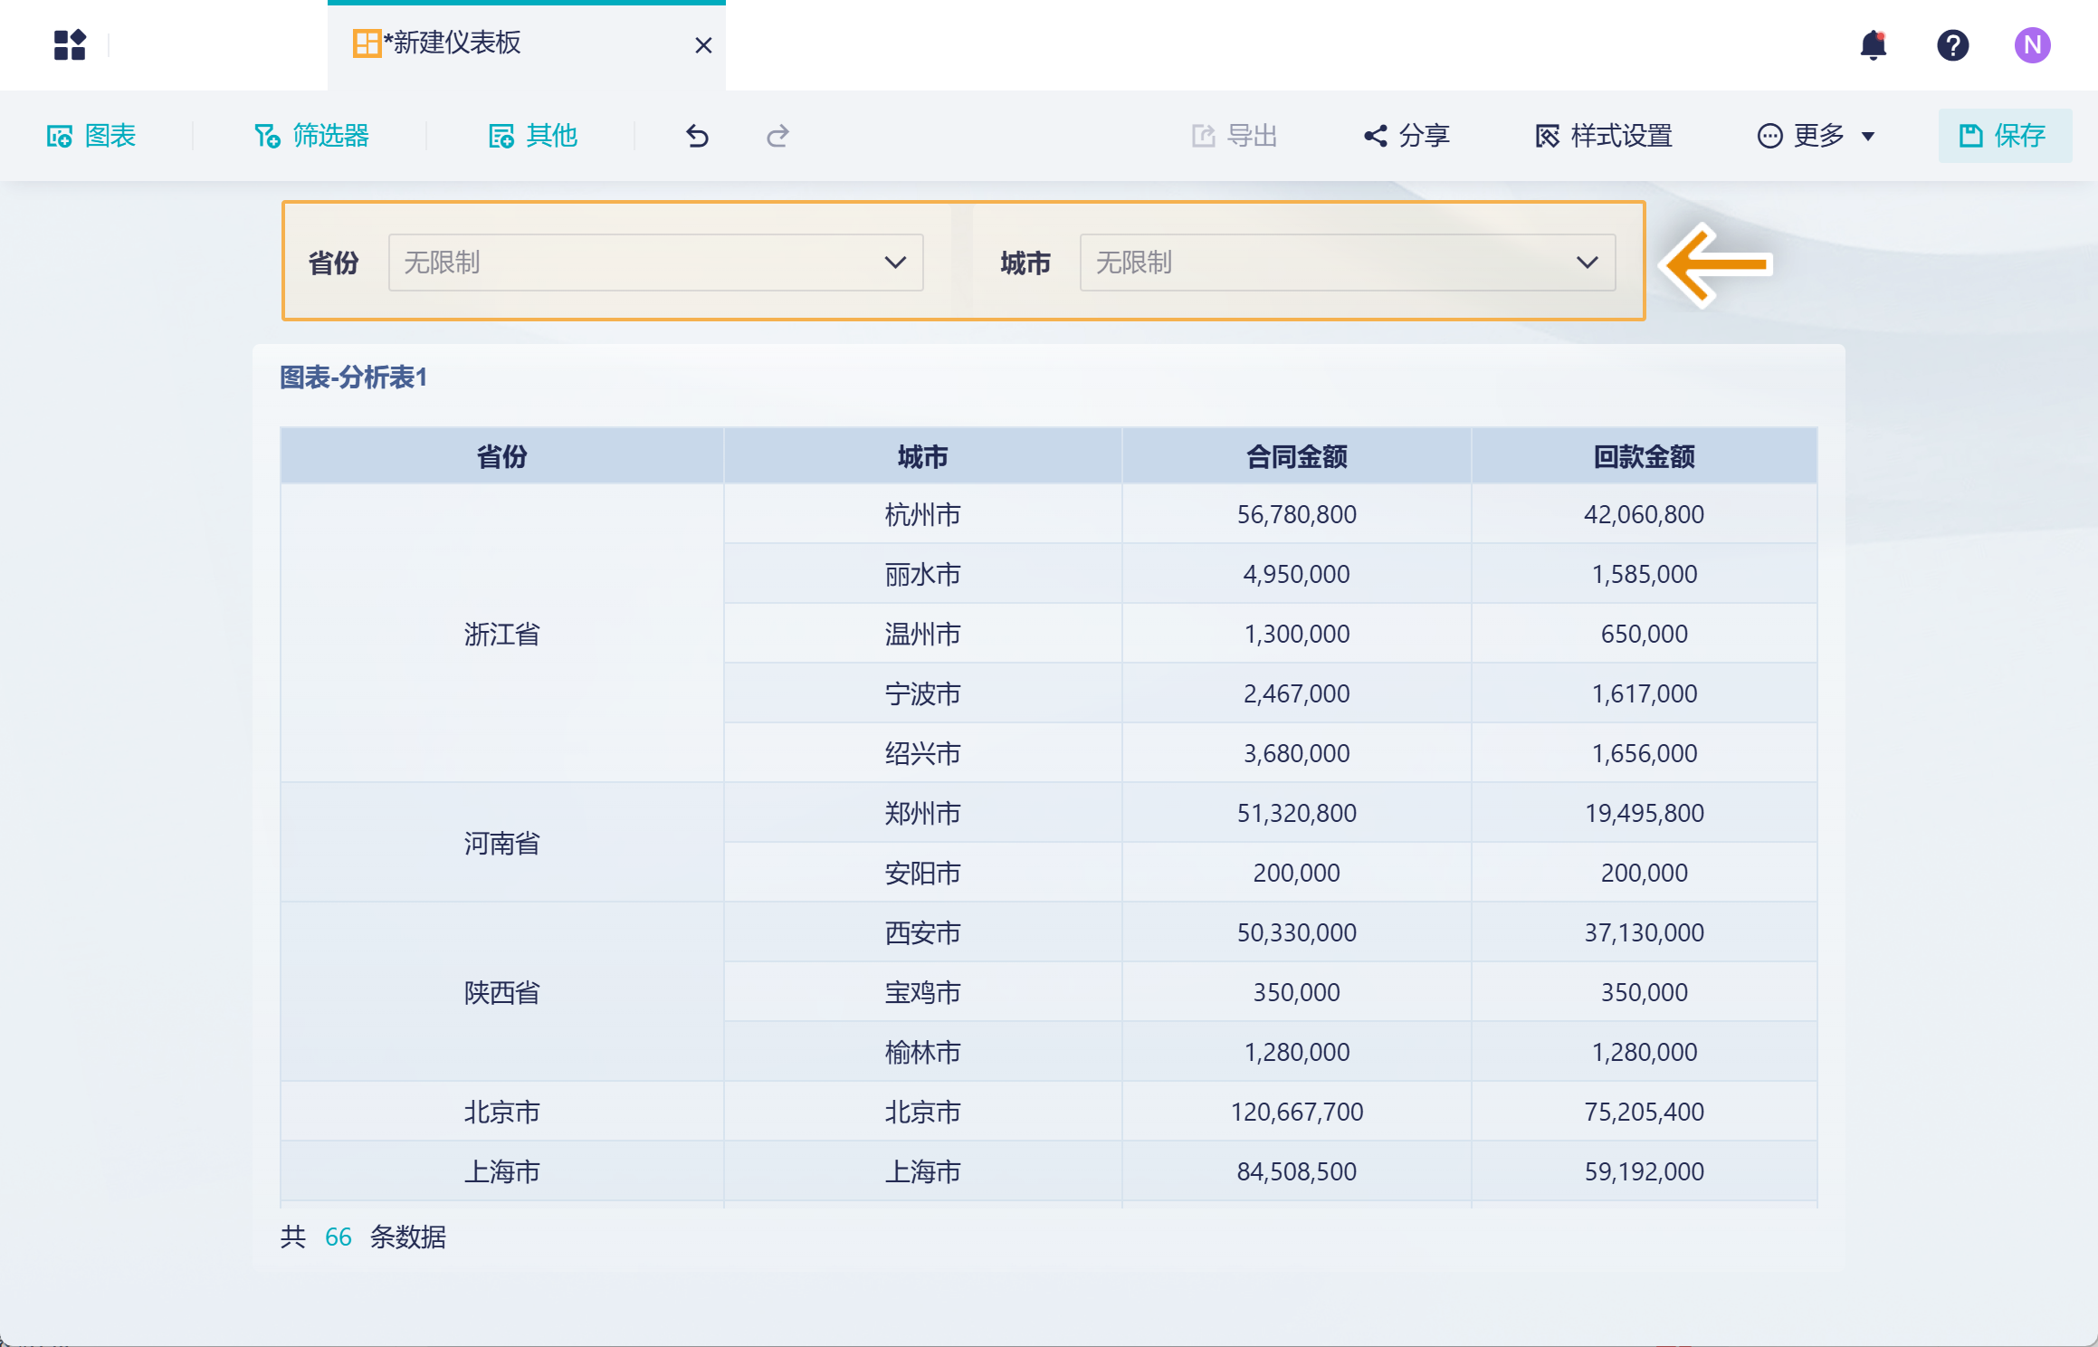Open the help question mark icon
This screenshot has height=1347, width=2098.
(x=1952, y=44)
